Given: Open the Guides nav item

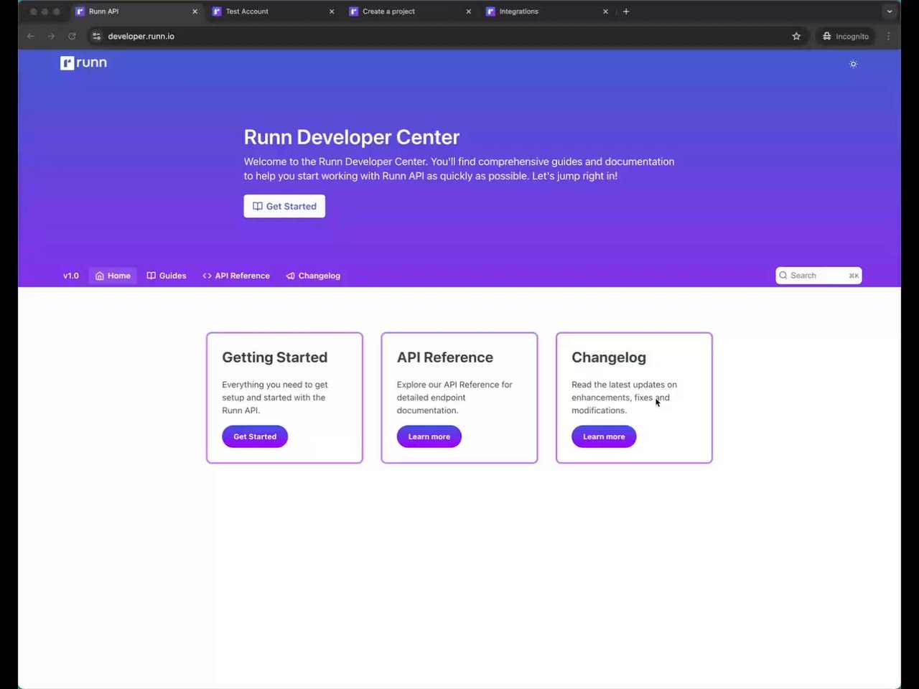Looking at the screenshot, I should (167, 276).
